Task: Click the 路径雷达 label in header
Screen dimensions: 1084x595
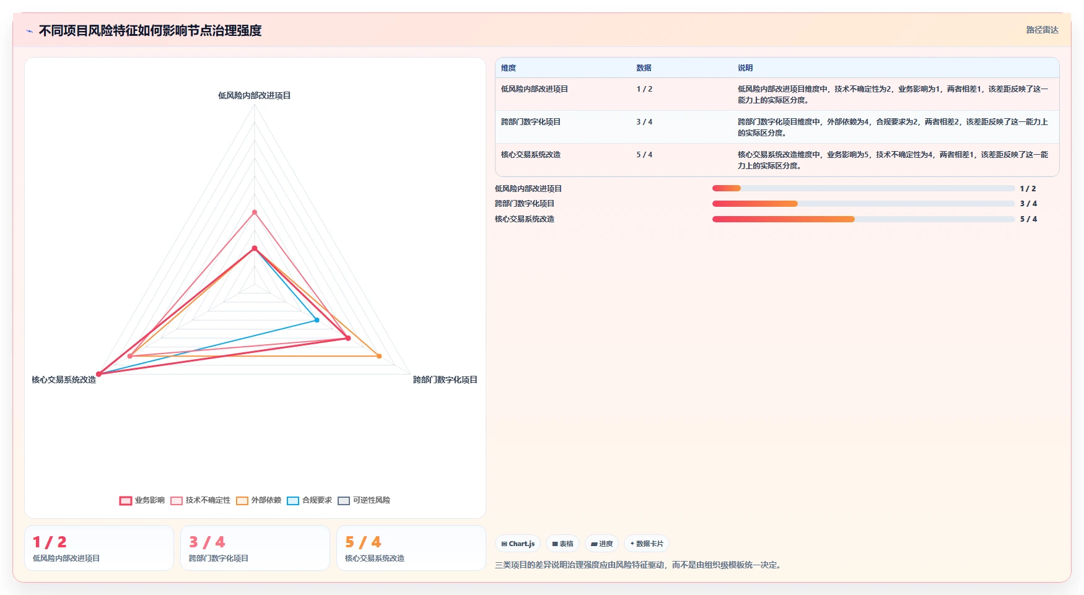Action: pyautogui.click(x=1042, y=30)
